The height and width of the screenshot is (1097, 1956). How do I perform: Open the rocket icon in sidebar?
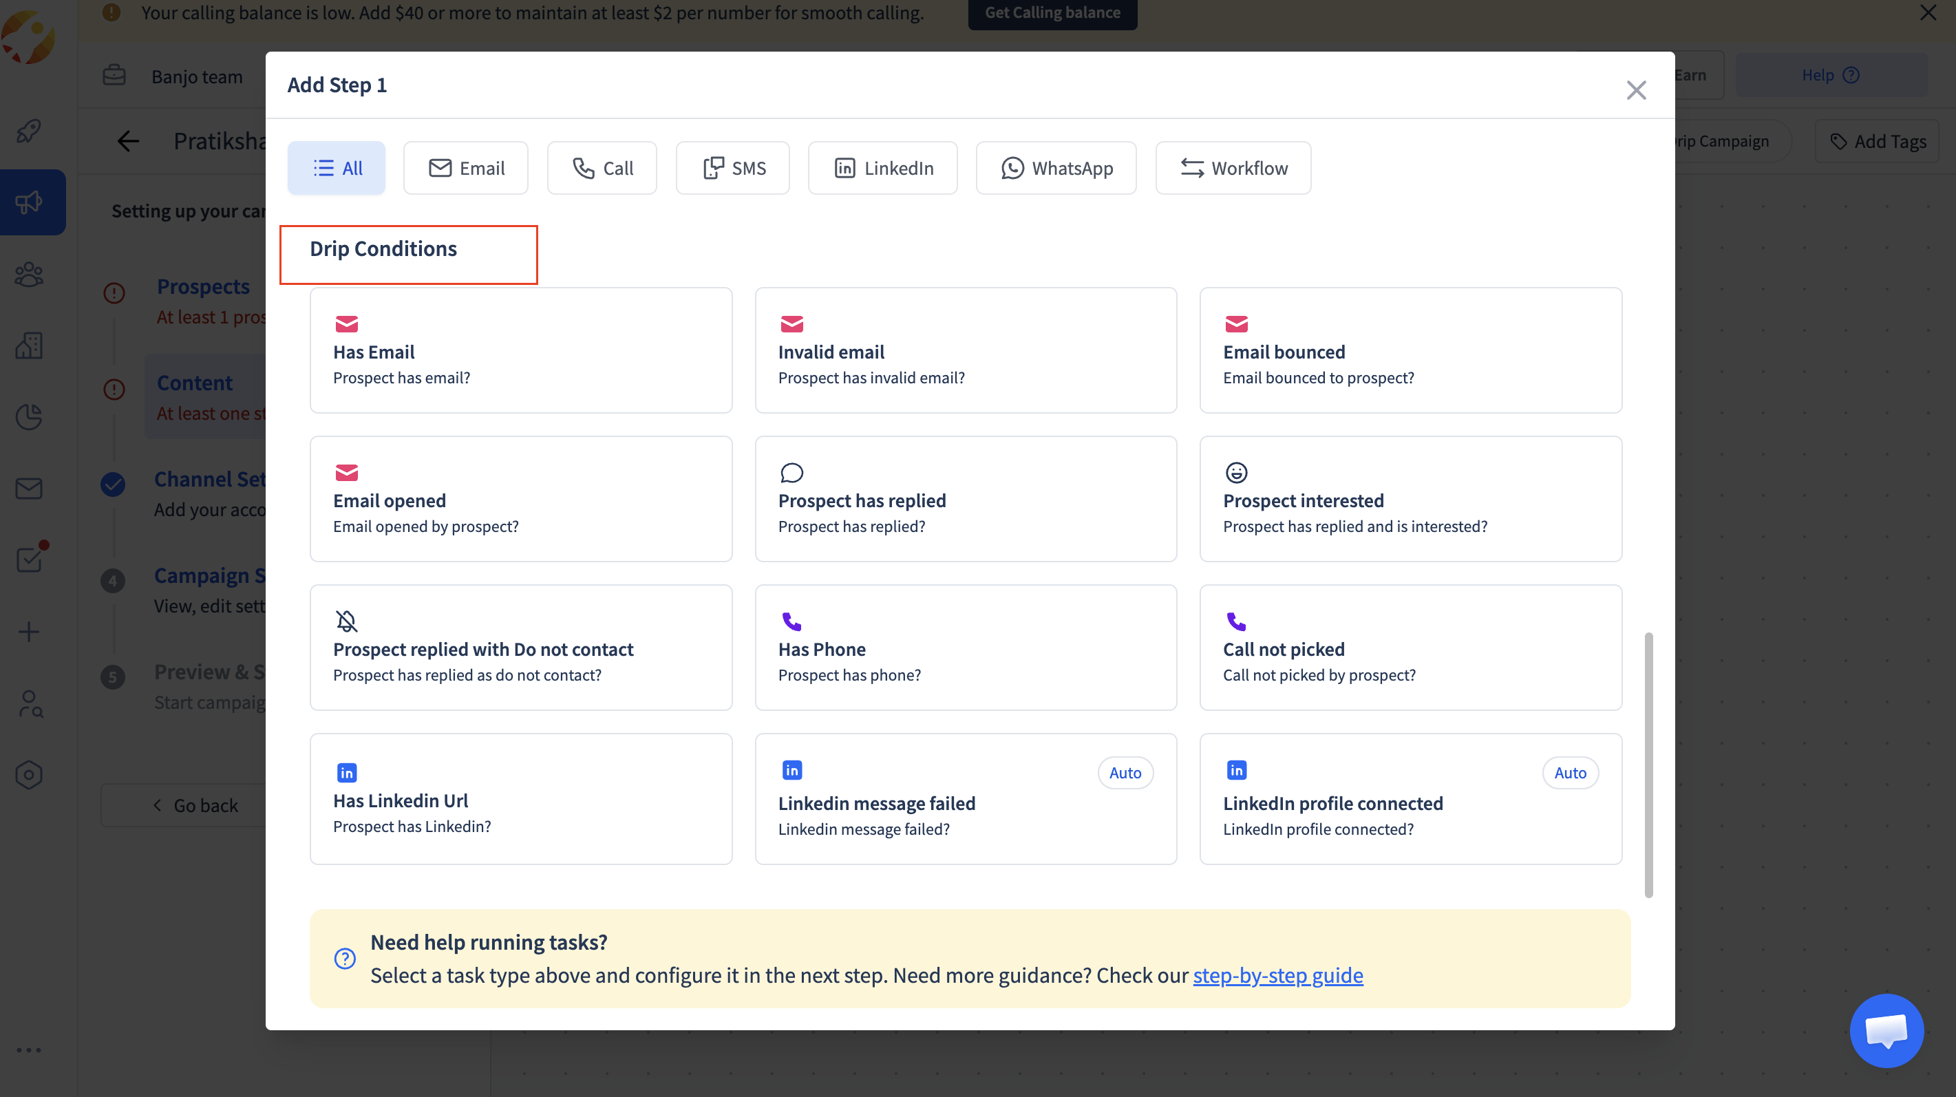click(x=29, y=131)
